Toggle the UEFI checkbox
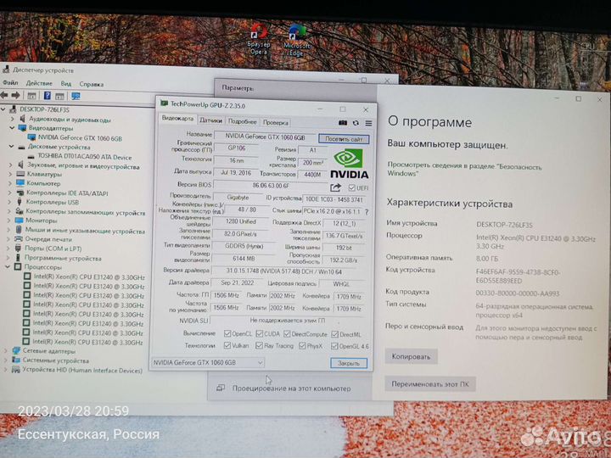This screenshot has width=611, height=458. (352, 187)
